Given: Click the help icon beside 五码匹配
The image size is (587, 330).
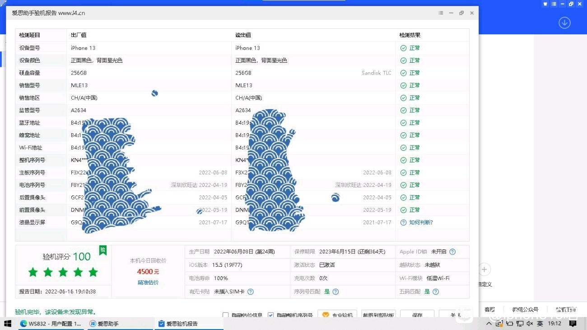Looking at the screenshot, I should point(436,292).
